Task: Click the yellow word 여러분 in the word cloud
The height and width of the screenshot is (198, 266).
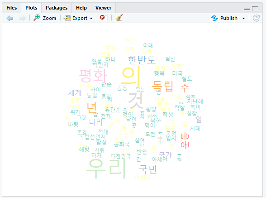Action: click(142, 177)
